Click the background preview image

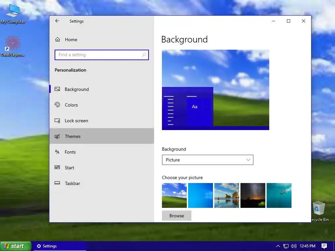click(216, 90)
